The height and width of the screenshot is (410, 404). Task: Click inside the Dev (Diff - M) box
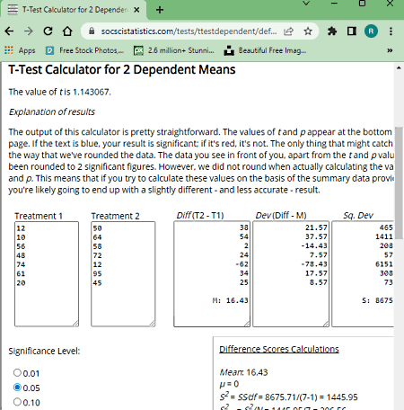click(x=291, y=274)
